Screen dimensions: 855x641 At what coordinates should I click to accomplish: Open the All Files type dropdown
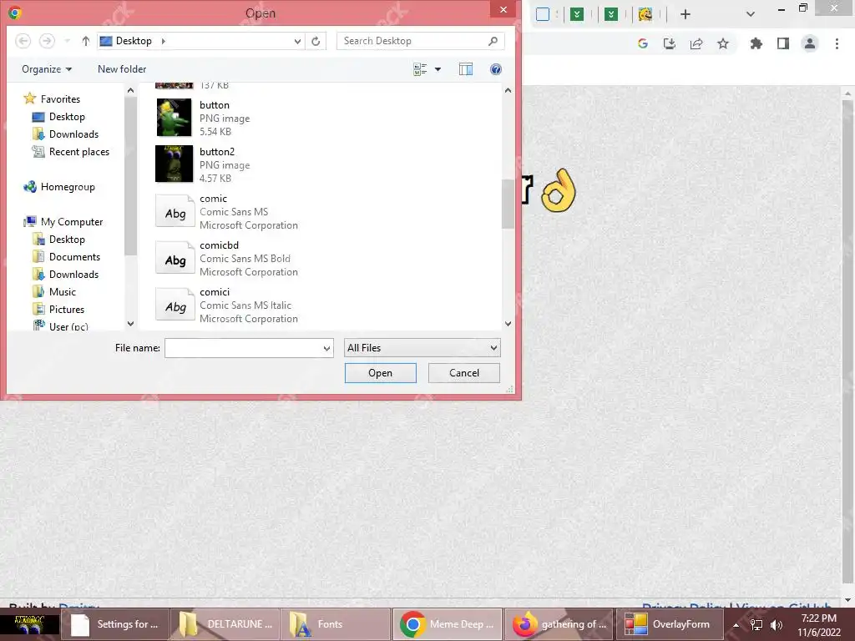[x=422, y=348]
